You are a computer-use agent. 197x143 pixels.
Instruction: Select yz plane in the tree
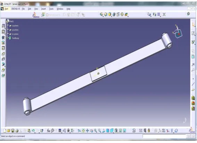click(15, 30)
